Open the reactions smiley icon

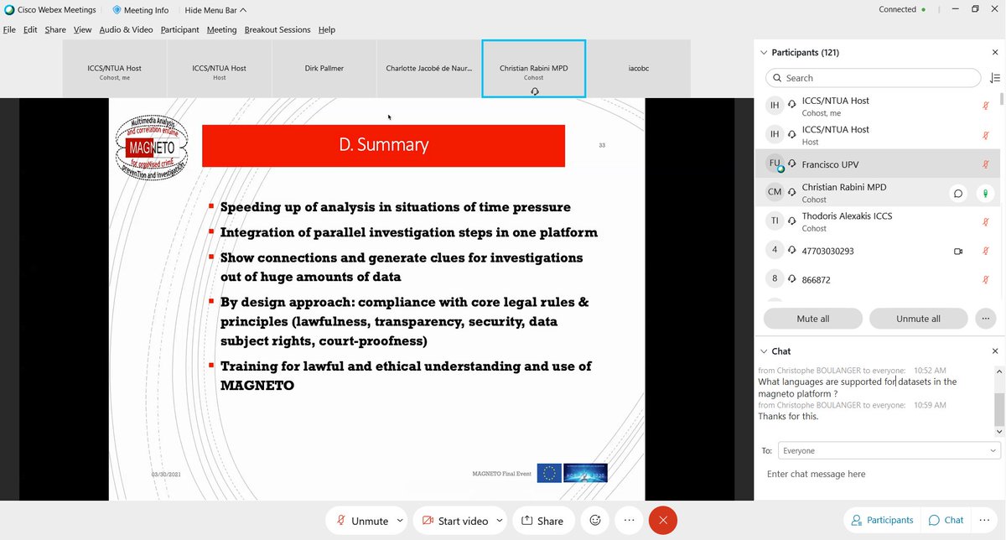pos(595,521)
